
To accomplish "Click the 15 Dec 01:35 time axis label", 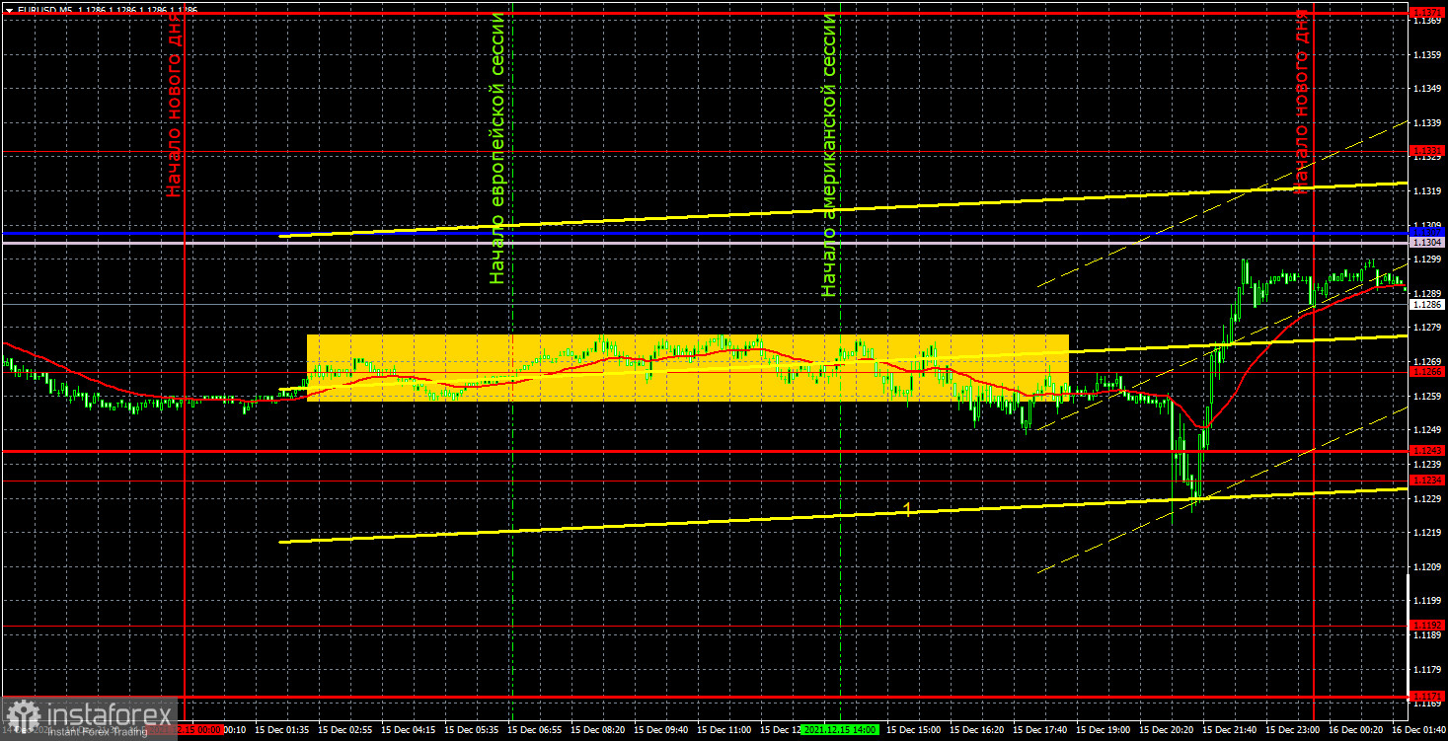I will pyautogui.click(x=283, y=731).
